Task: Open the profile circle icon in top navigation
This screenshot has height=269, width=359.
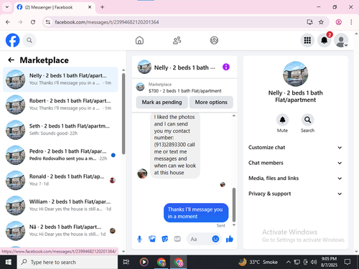Action: pos(214,40)
